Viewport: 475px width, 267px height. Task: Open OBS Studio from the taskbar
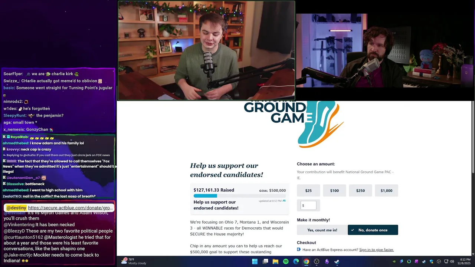(x=317, y=261)
